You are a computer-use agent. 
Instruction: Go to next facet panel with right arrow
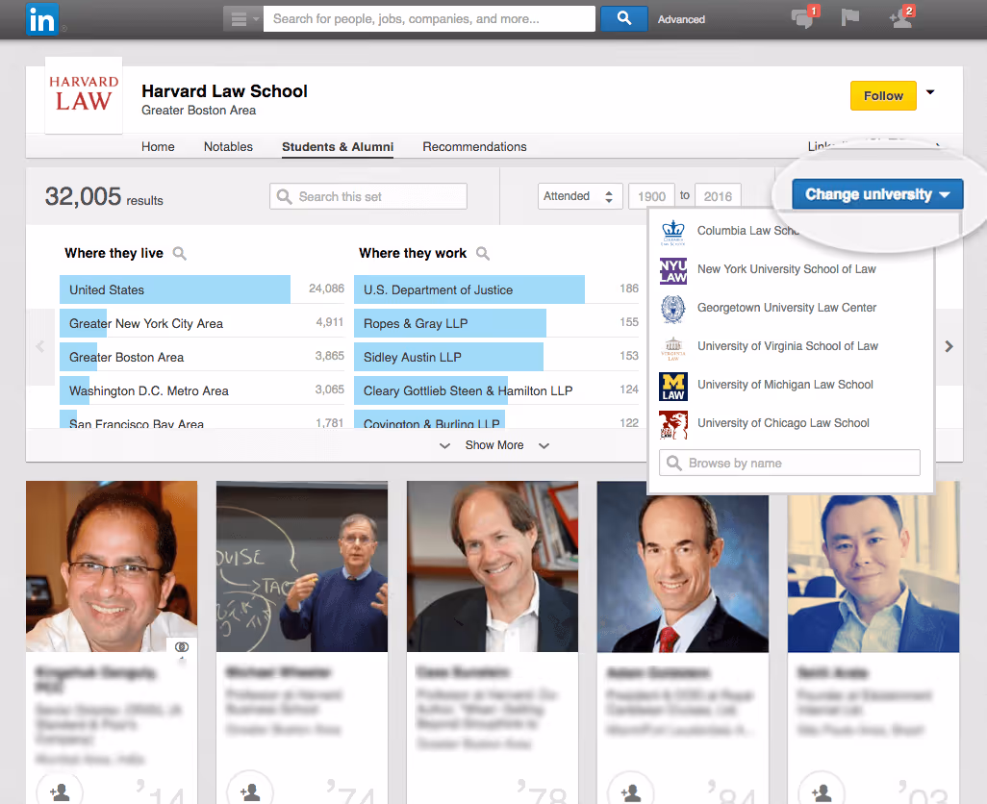(949, 346)
